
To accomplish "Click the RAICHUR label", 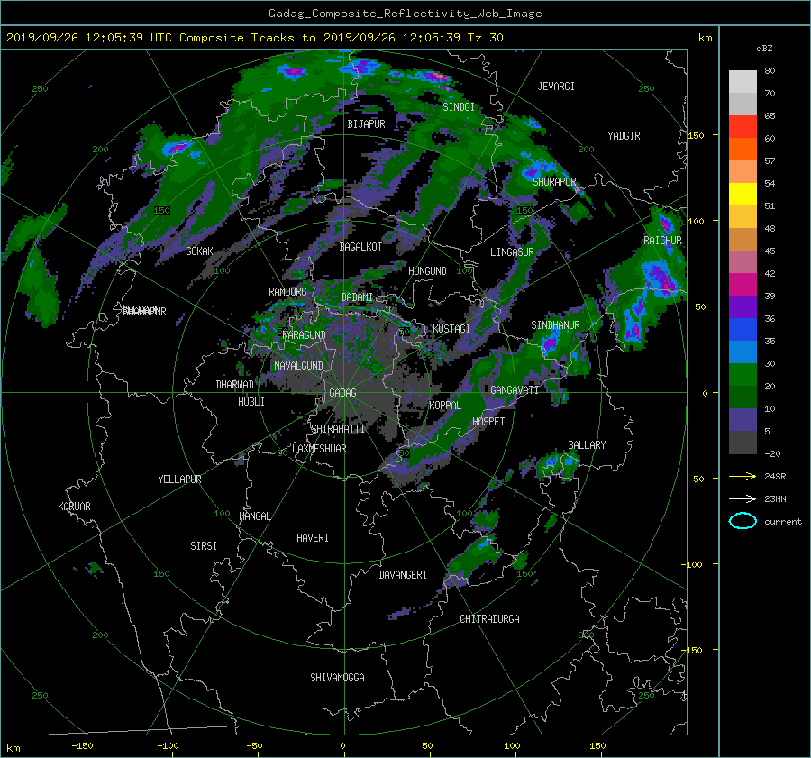I will [x=662, y=241].
